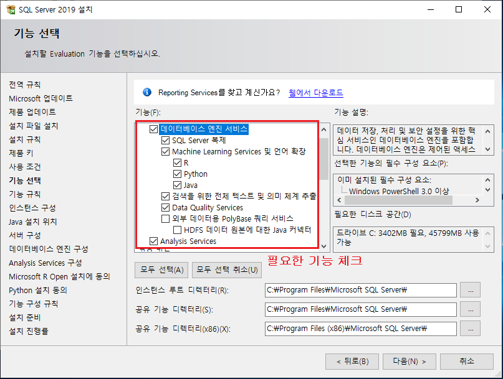Toggle the Analysis Services checkbox
503x379 pixels.
(x=154, y=241)
